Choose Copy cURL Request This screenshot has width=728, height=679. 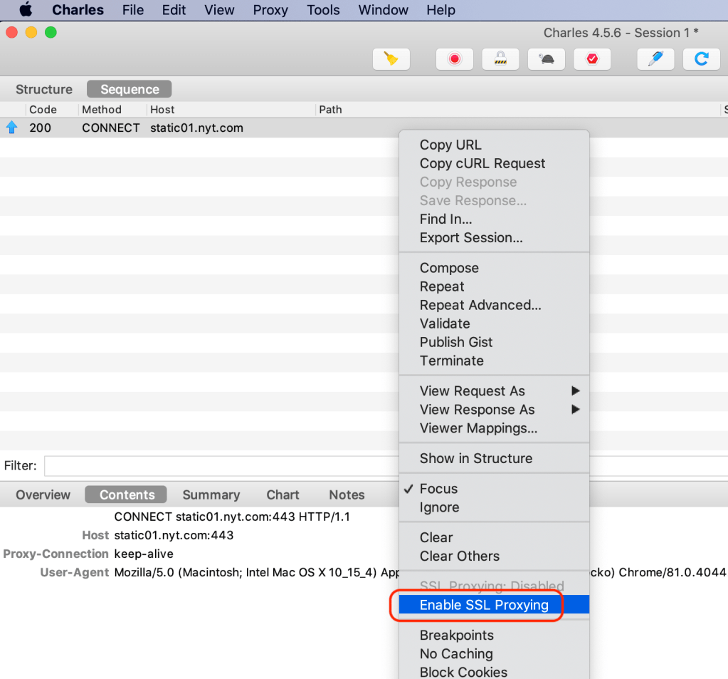[482, 163]
